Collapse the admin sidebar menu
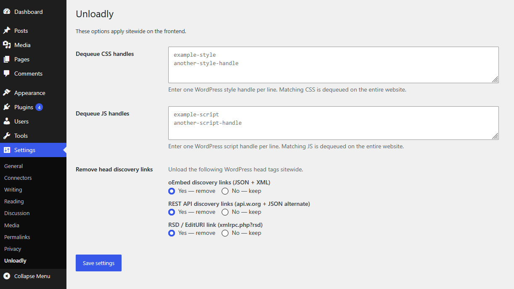Viewport: 514px width, 289px height. point(33,276)
